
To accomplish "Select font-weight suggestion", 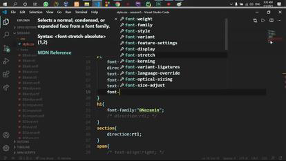I will 173,19.
